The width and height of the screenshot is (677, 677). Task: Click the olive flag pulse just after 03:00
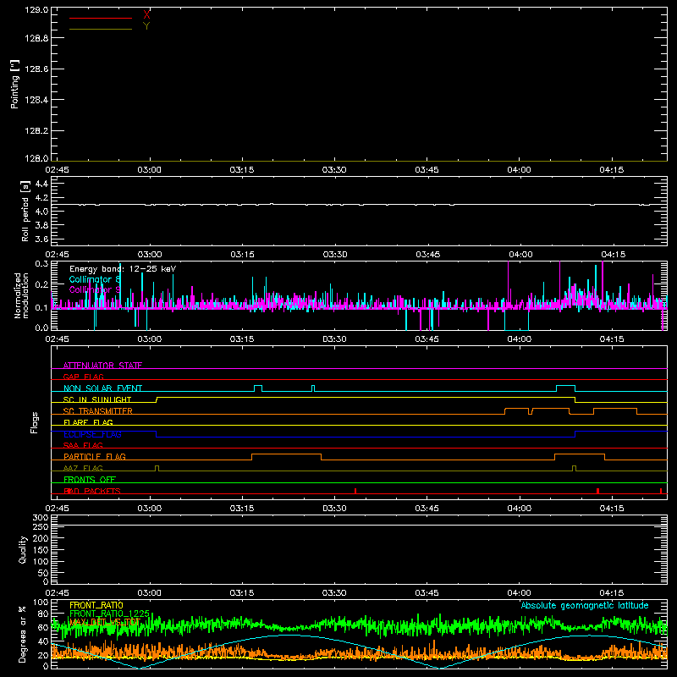click(157, 468)
